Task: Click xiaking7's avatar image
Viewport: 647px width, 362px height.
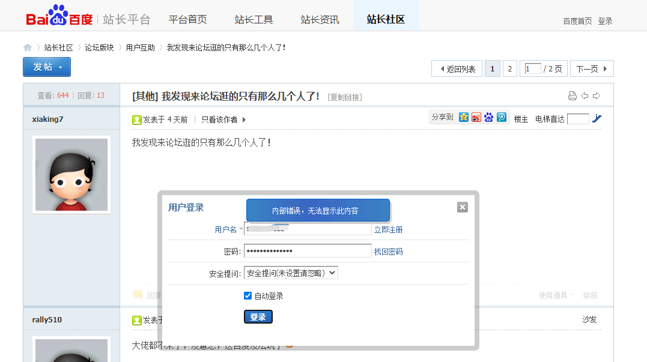Action: pyautogui.click(x=71, y=175)
